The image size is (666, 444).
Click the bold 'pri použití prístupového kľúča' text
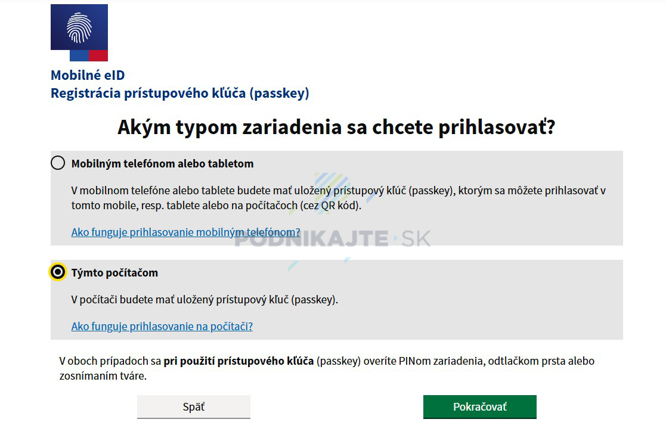238,361
